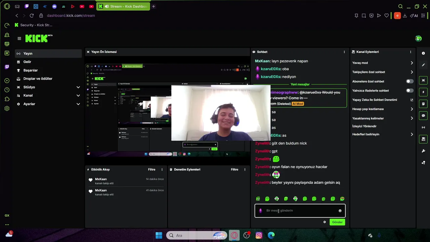Viewport: 430px width, 242px height.
Task: Click the chat bubble icon in the right rail
Action: tap(423, 116)
